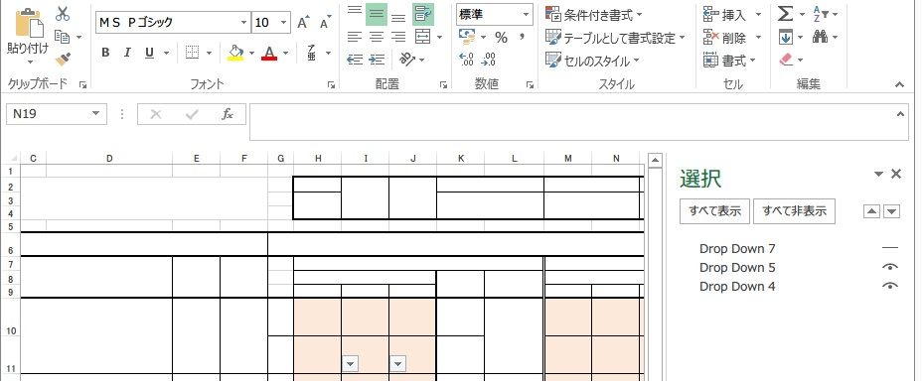Click the Clear eraser icon
This screenshot has width=922, height=385.
786,60
